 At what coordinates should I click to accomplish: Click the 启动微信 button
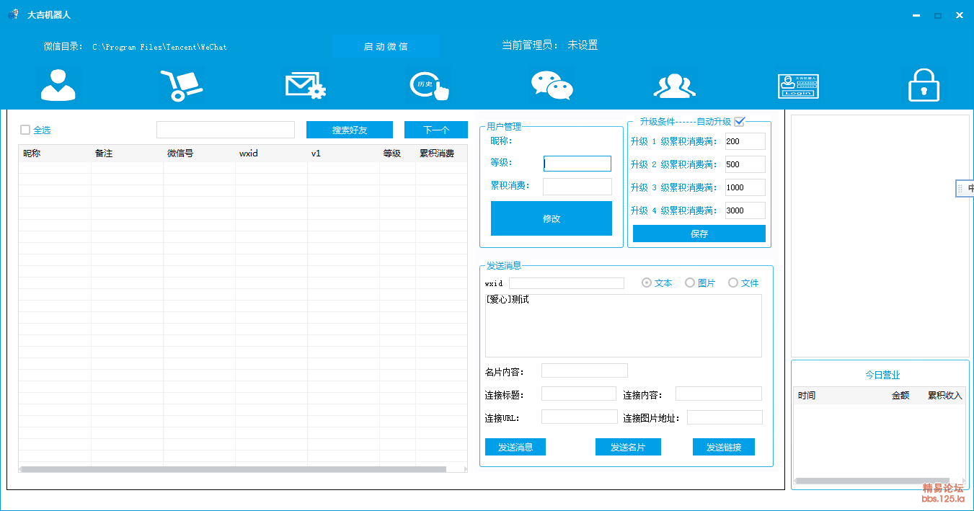pyautogui.click(x=386, y=46)
